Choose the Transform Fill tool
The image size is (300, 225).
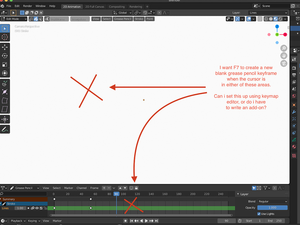5,119
